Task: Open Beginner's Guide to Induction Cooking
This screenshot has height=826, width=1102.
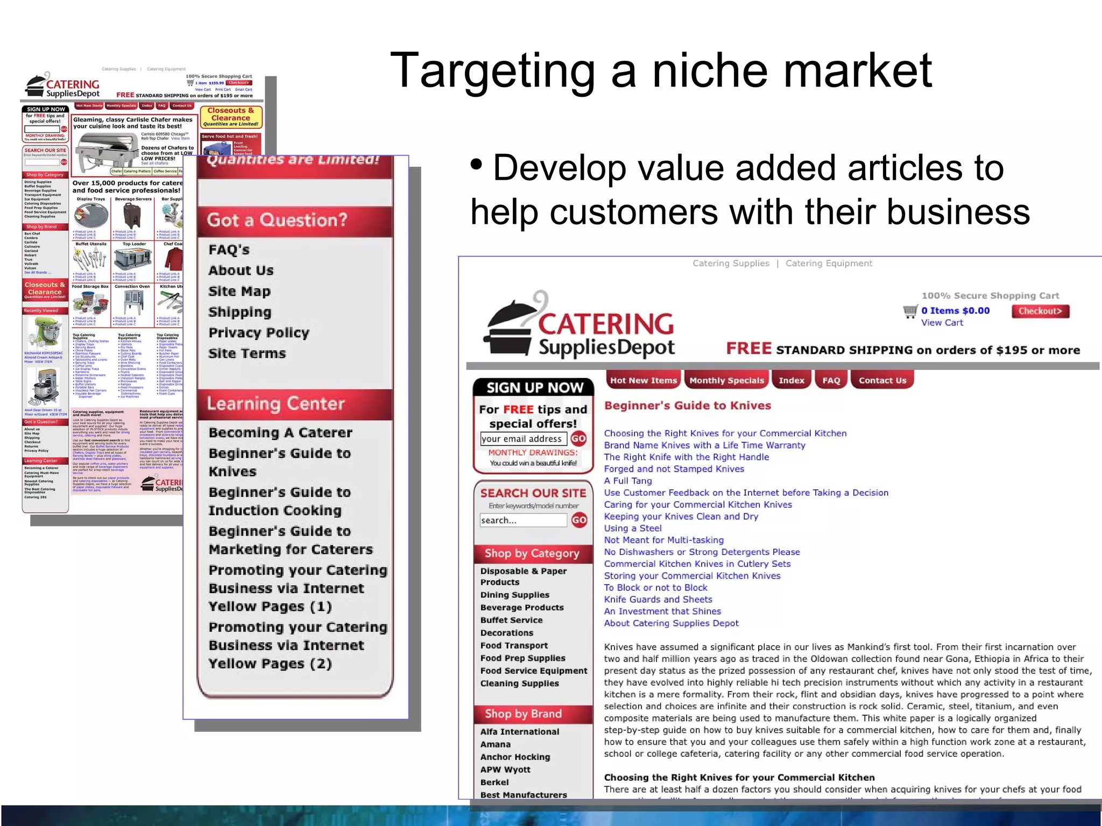Action: point(280,501)
